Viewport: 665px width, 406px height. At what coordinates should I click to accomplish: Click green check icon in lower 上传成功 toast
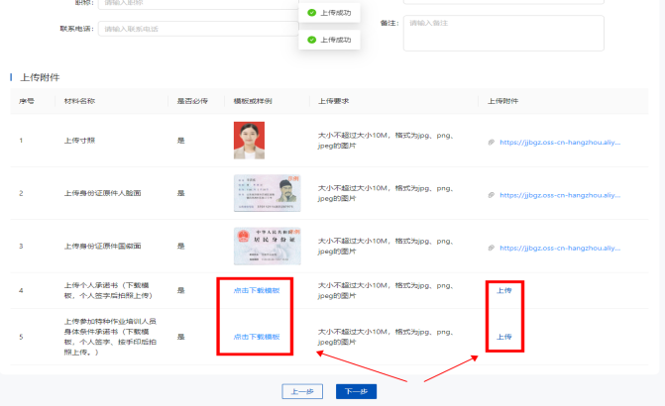pos(311,40)
